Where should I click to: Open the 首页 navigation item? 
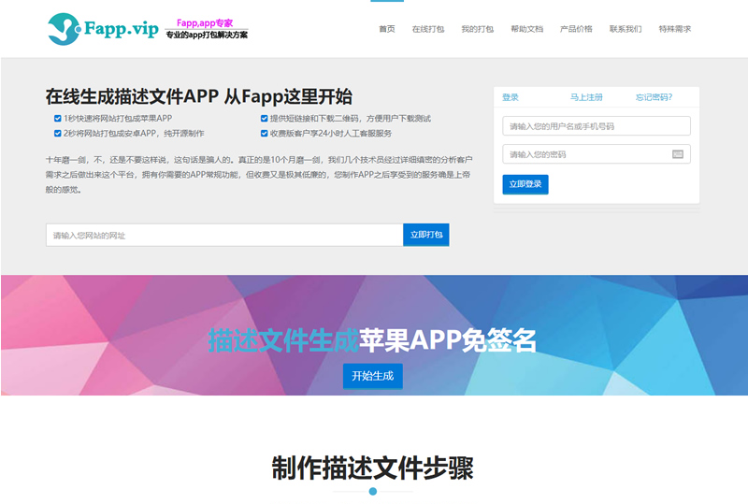pyautogui.click(x=387, y=29)
